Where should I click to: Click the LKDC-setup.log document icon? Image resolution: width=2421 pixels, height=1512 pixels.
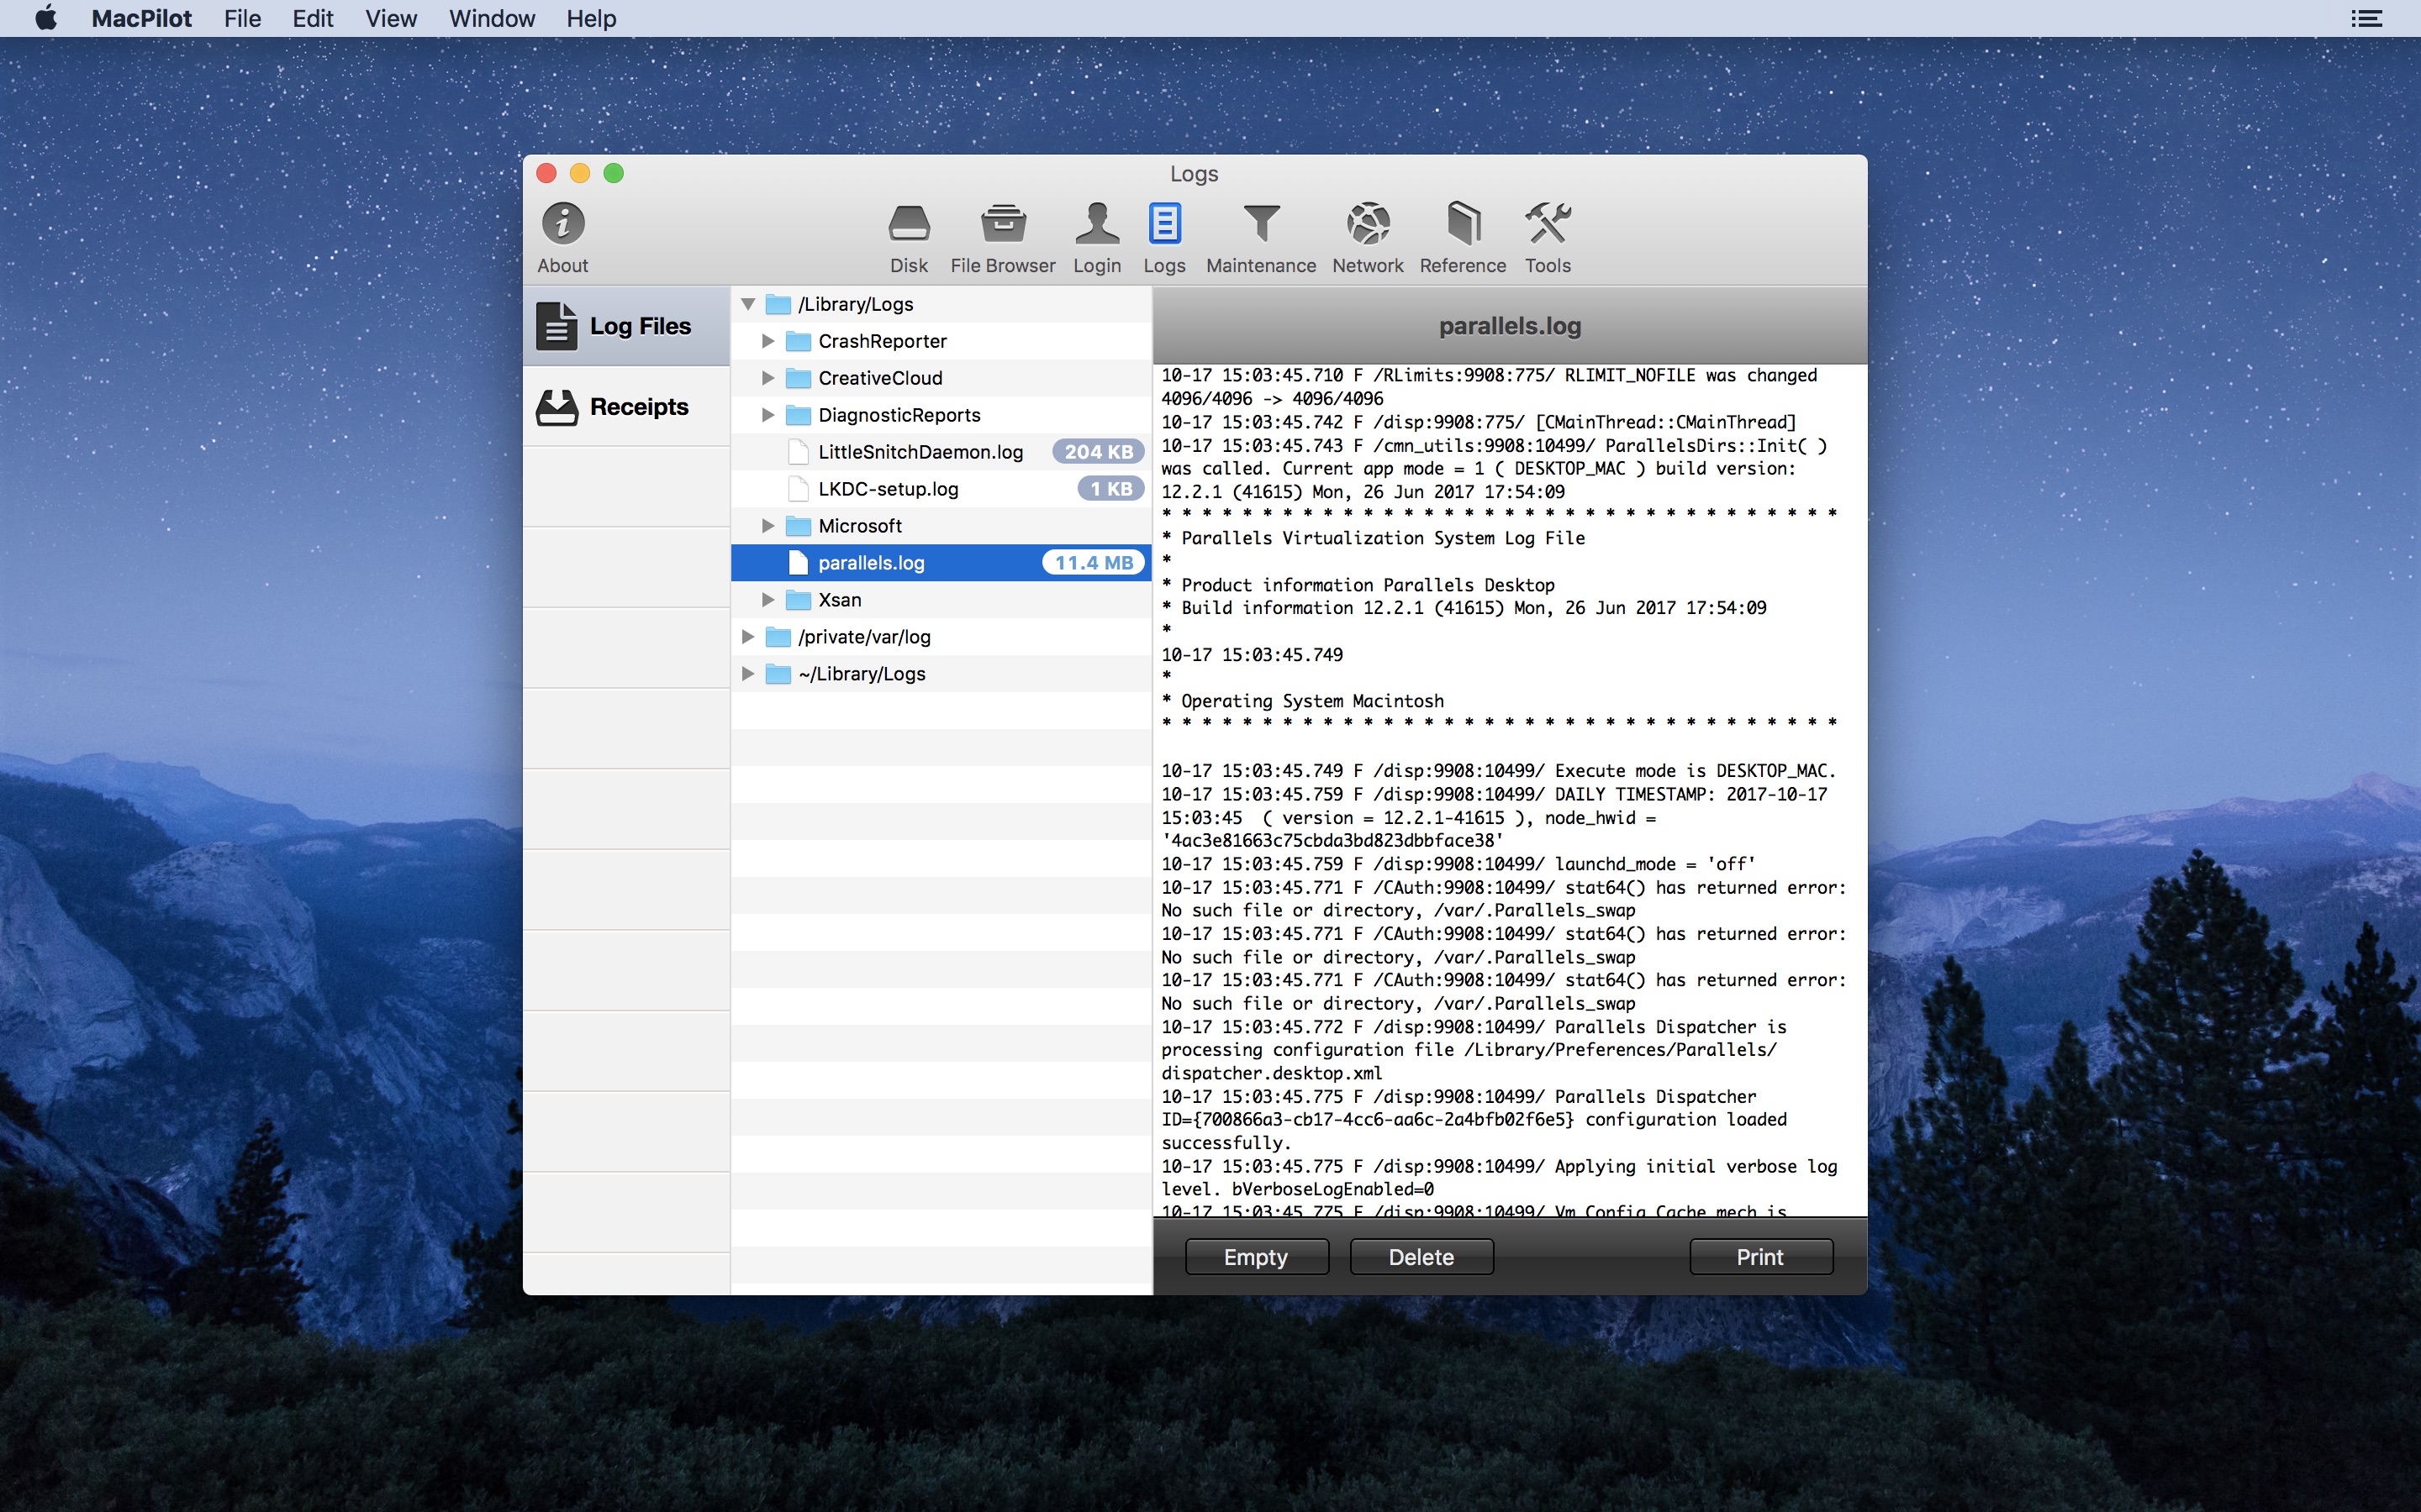point(797,489)
